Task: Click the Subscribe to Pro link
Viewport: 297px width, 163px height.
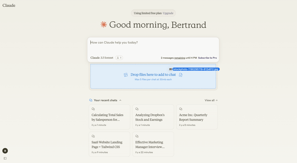Action: coord(208,58)
